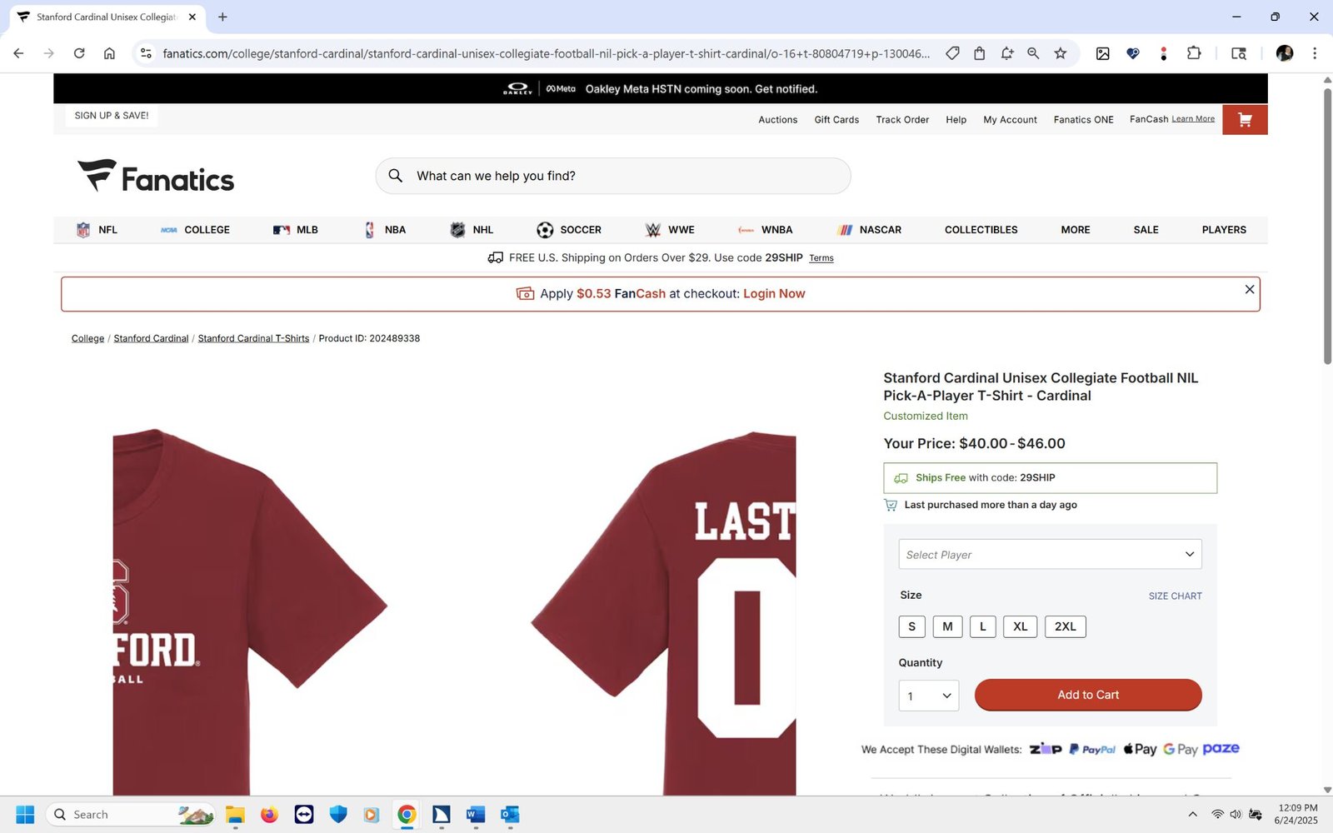Select size S
The width and height of the screenshot is (1333, 833).
click(x=911, y=626)
